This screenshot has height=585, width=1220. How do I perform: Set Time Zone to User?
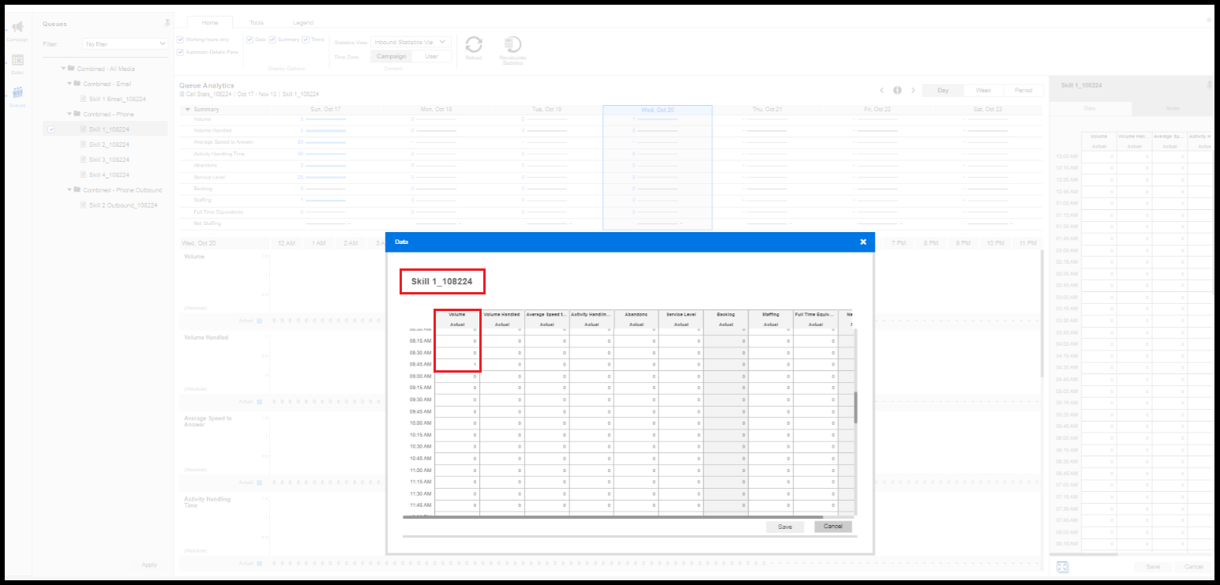click(431, 56)
